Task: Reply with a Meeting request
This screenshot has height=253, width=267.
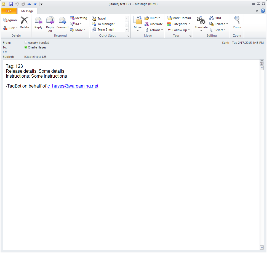Action: (x=79, y=18)
